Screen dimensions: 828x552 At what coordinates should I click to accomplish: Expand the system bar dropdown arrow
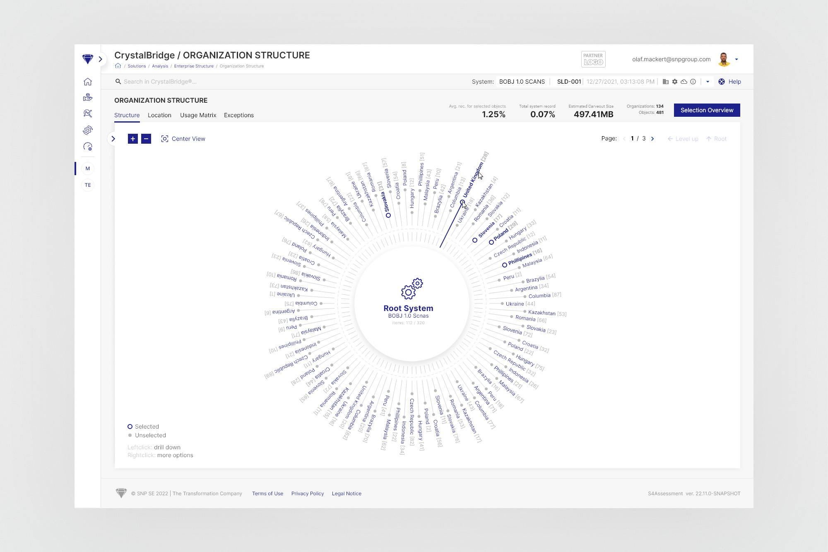tap(708, 82)
